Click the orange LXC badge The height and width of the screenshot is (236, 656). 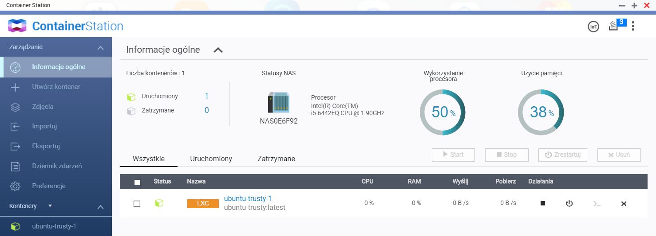click(203, 204)
